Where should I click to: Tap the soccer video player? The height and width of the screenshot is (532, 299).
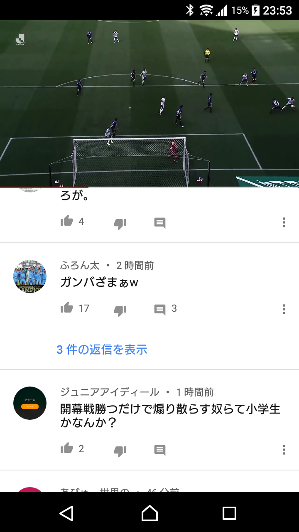(149, 103)
